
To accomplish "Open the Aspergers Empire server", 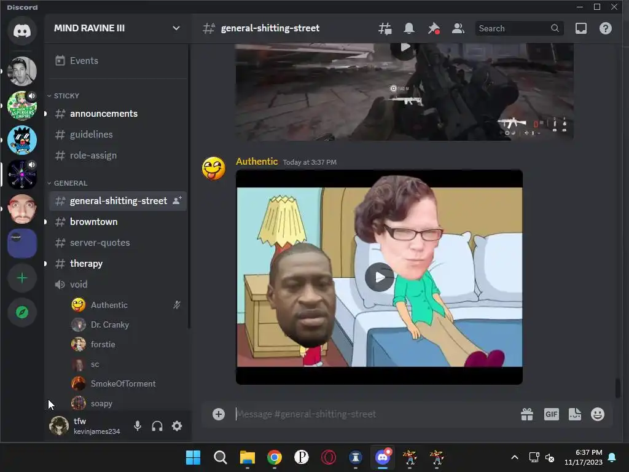I will [22, 106].
